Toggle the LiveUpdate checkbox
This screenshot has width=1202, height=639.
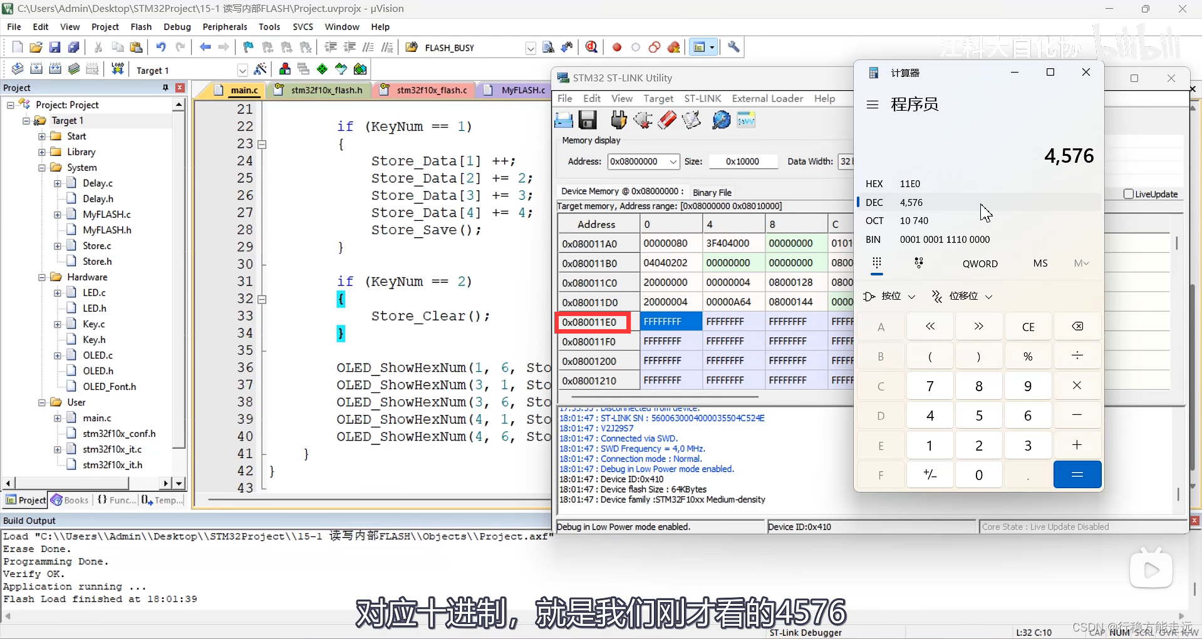point(1129,194)
